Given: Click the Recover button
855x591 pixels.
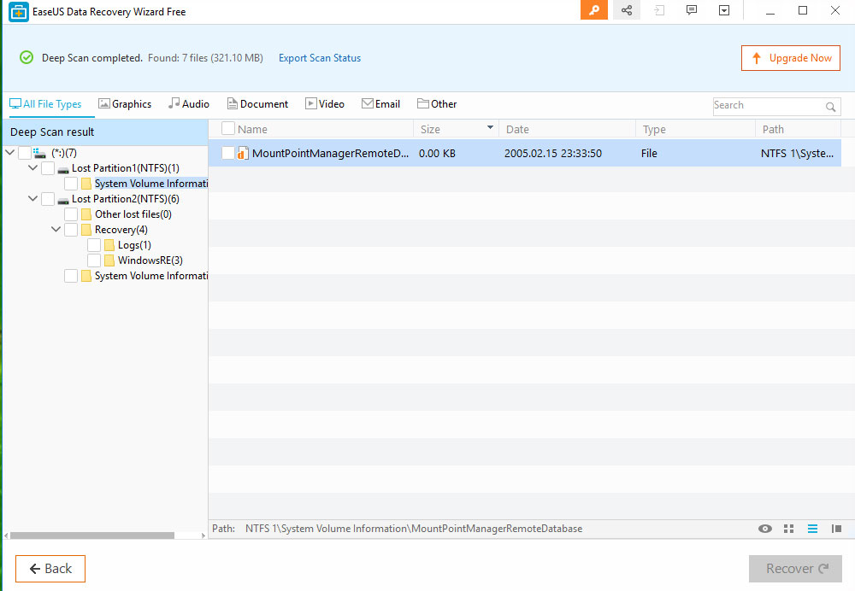Looking at the screenshot, I should pyautogui.click(x=795, y=569).
